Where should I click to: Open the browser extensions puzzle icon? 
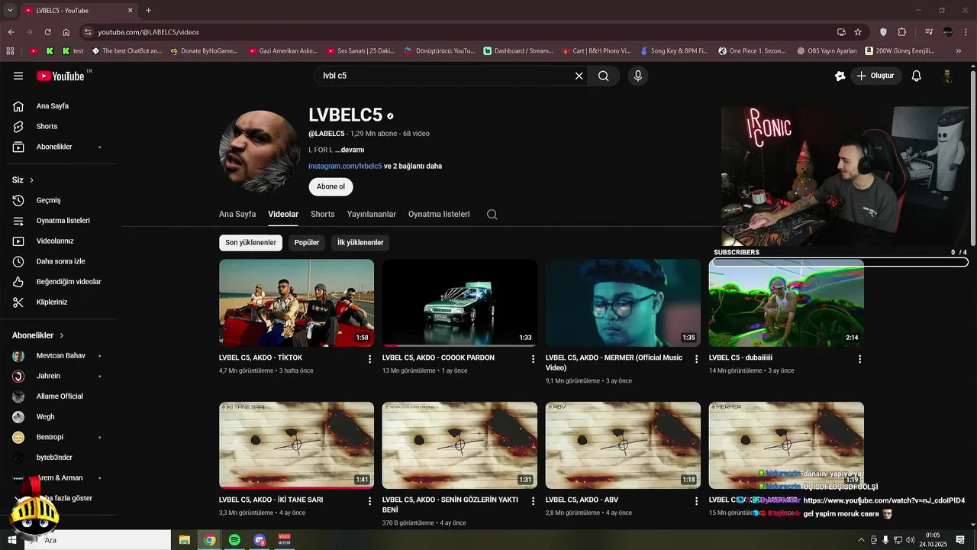902,32
